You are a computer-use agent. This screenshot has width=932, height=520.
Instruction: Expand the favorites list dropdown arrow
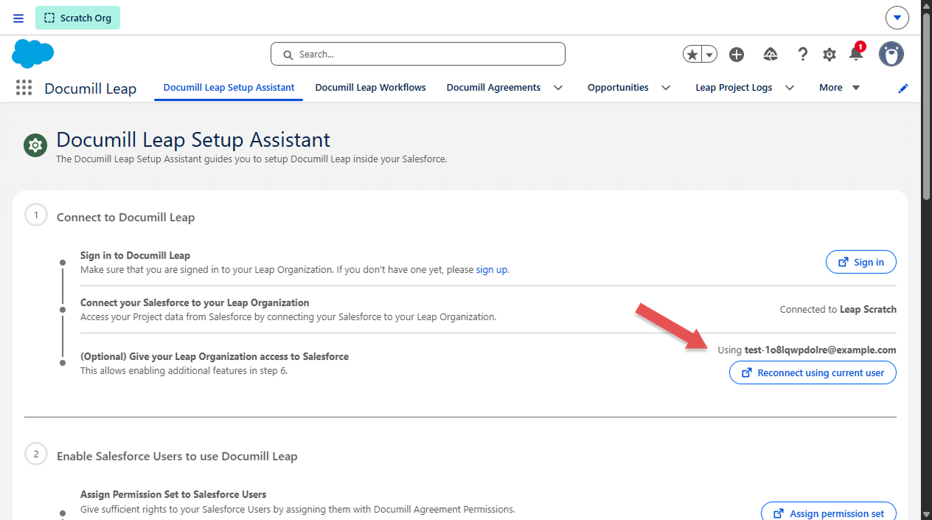pyautogui.click(x=709, y=55)
